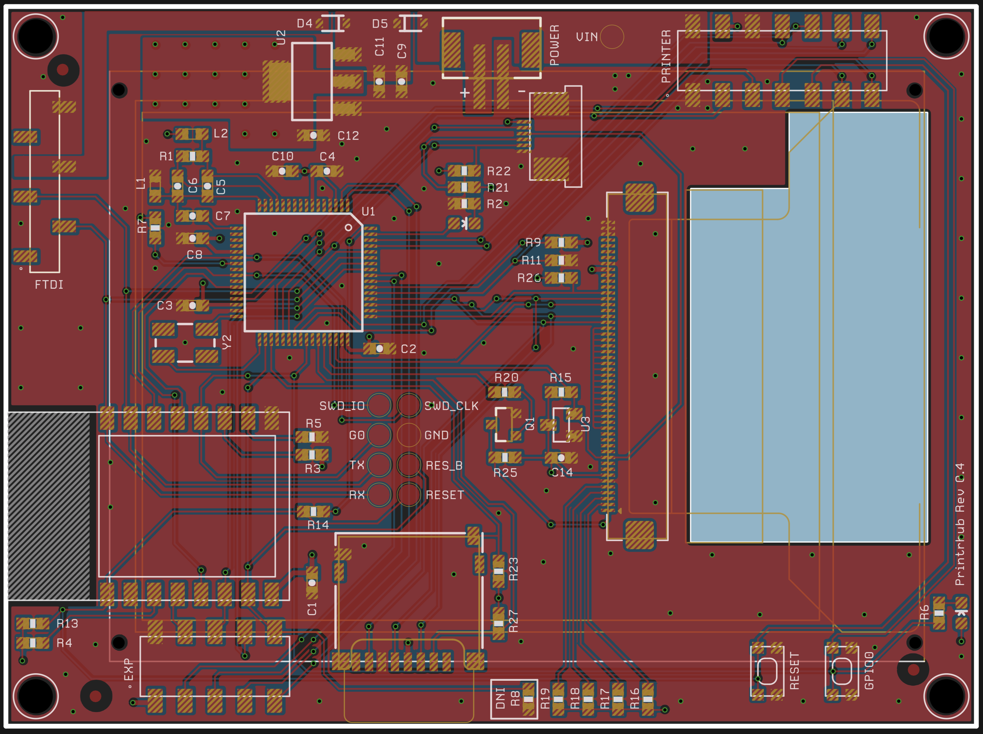Click the GPIO0 push button footprint
Image resolution: width=983 pixels, height=734 pixels.
(842, 671)
